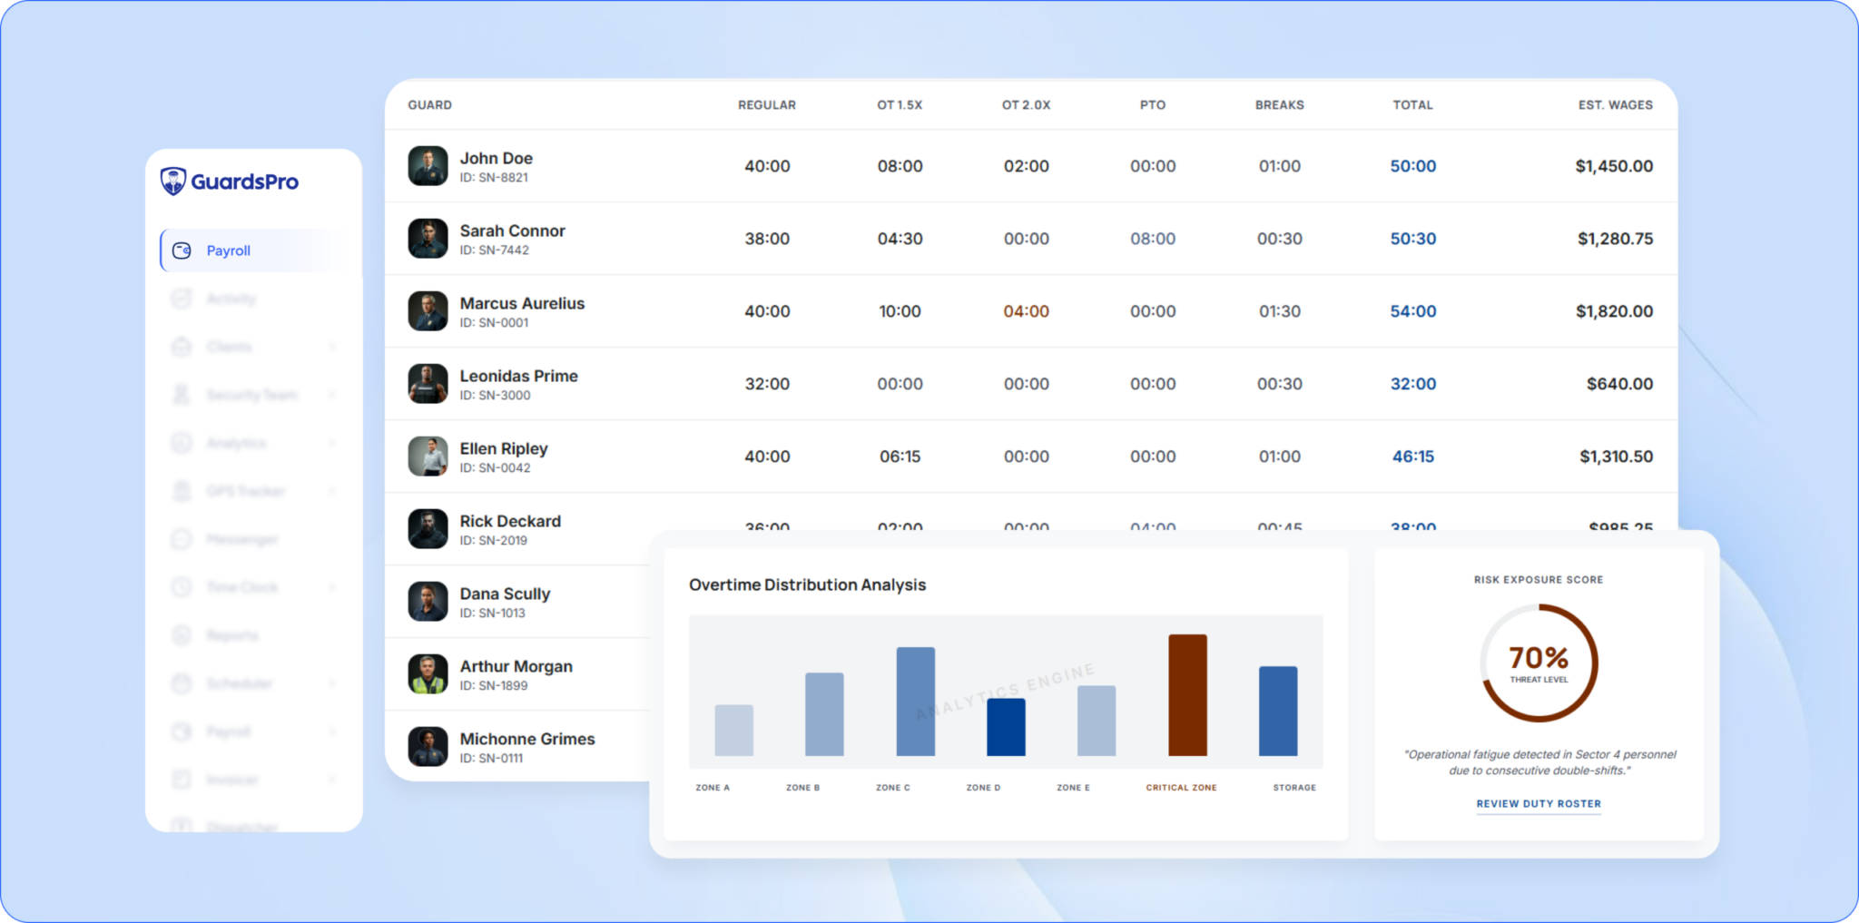Click the Activity icon in sidebar
The image size is (1859, 923).
(x=182, y=299)
